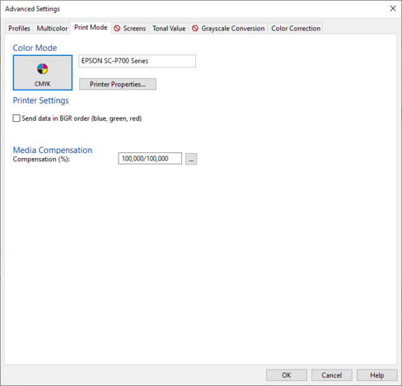Click the Compensation percentage input field

tap(150, 159)
